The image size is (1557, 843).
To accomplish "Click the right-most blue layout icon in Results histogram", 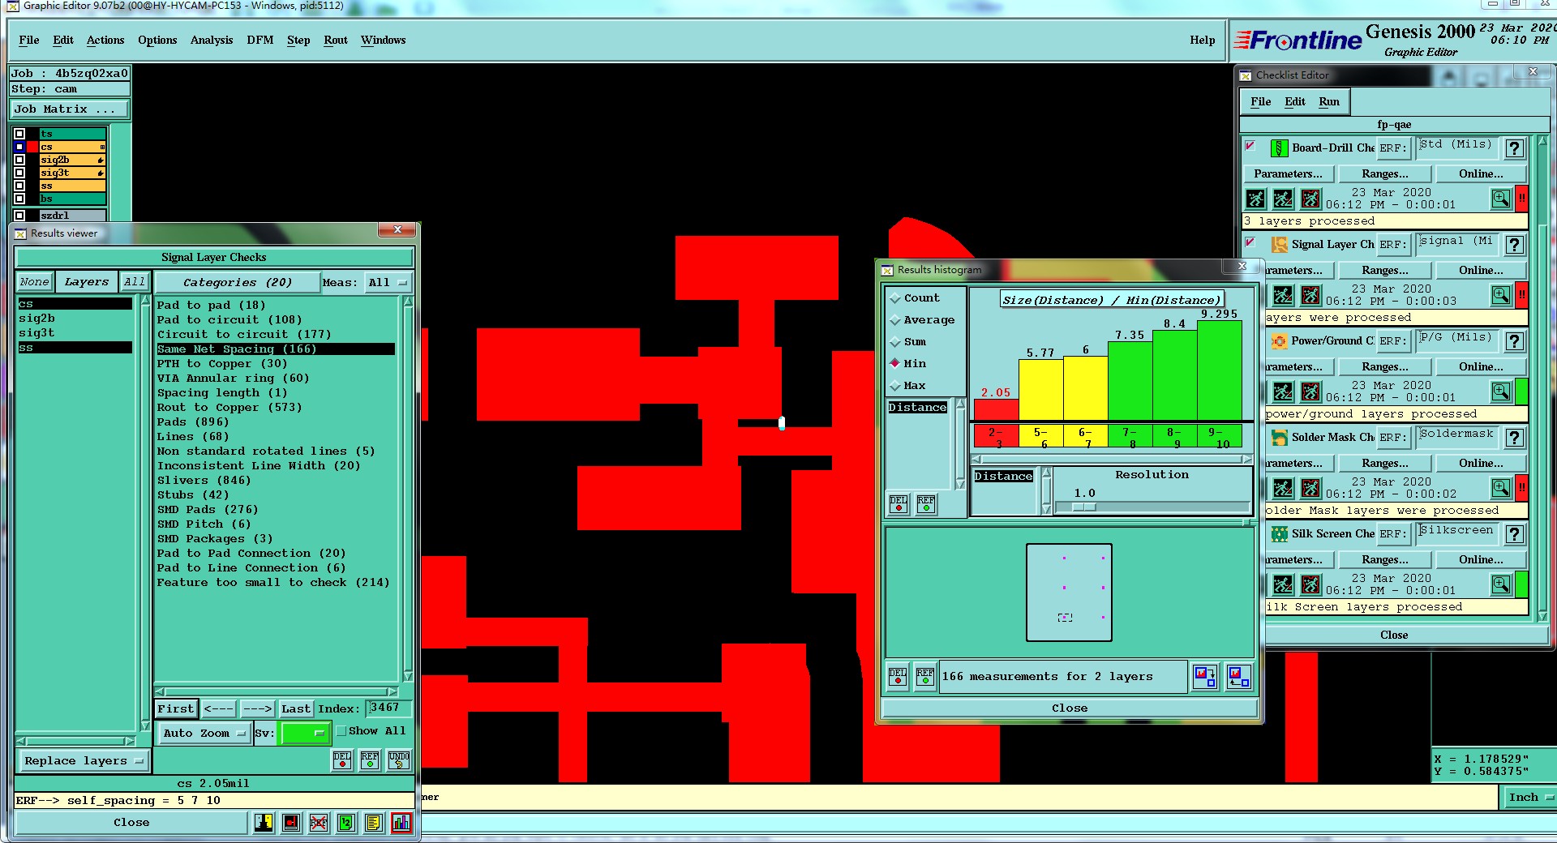I will 1238,677.
